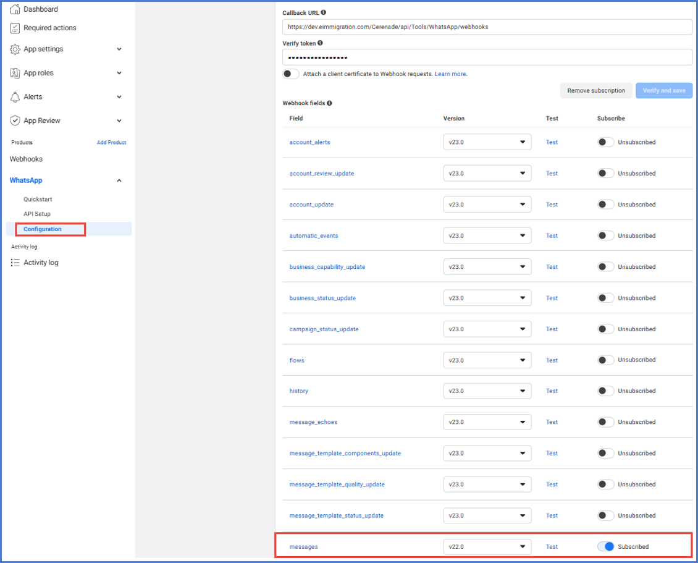This screenshot has width=698, height=563.
Task: Click the App settings gear icon
Action: tap(15, 49)
